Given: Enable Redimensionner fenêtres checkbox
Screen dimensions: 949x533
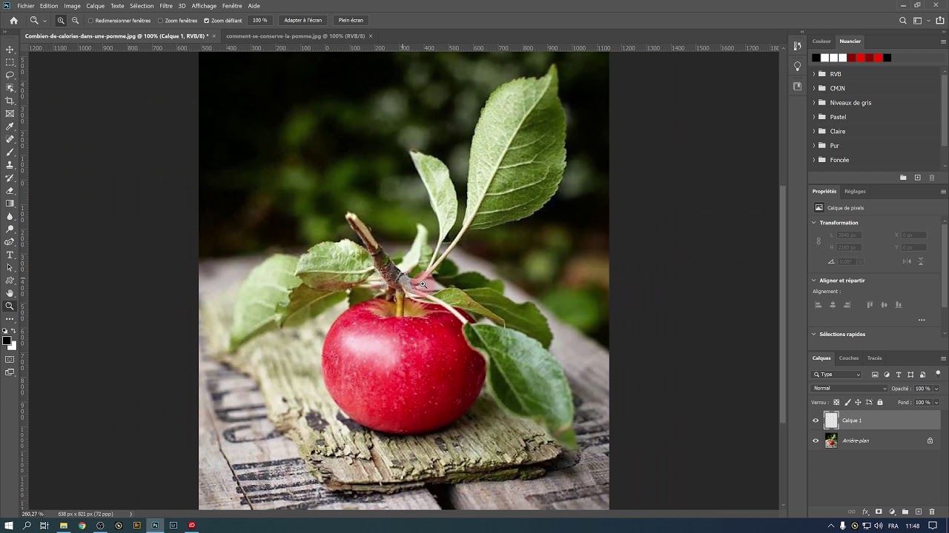Looking at the screenshot, I should [x=90, y=21].
